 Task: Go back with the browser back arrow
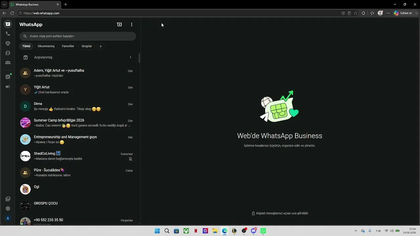point(4,13)
